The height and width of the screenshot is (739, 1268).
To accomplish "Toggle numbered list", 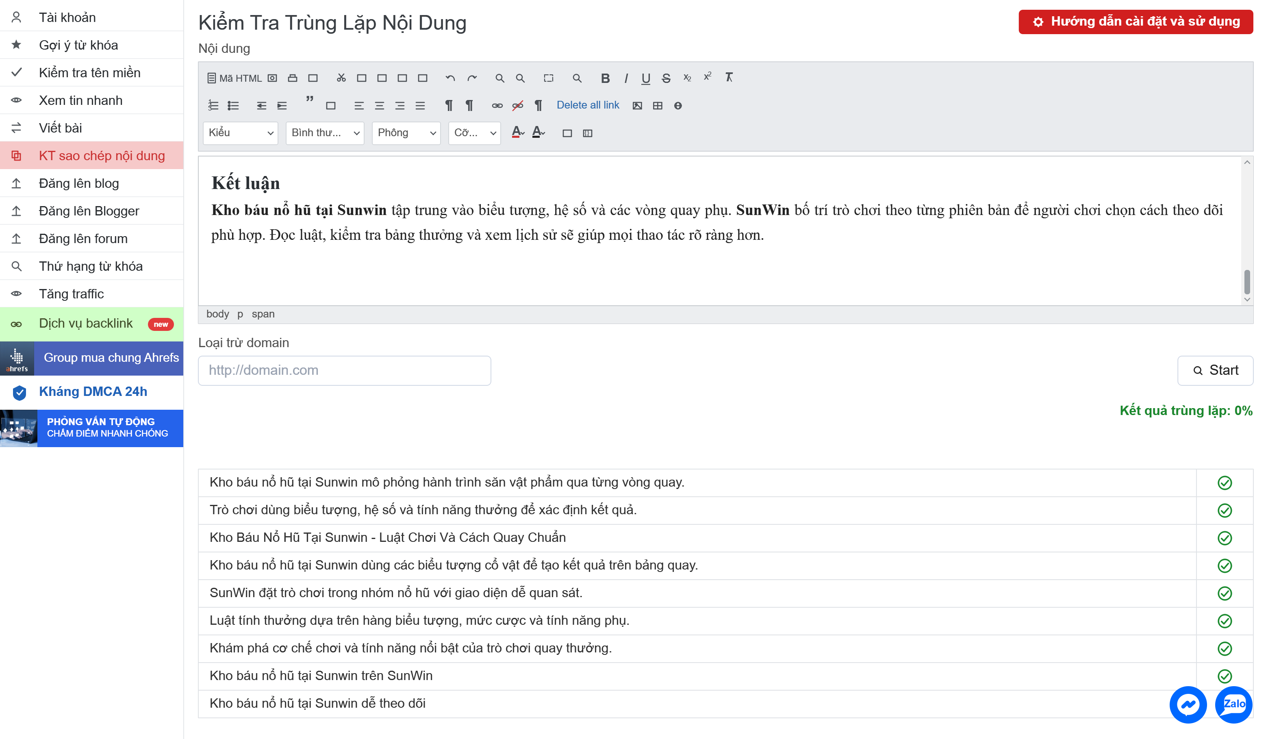I will pos(213,106).
